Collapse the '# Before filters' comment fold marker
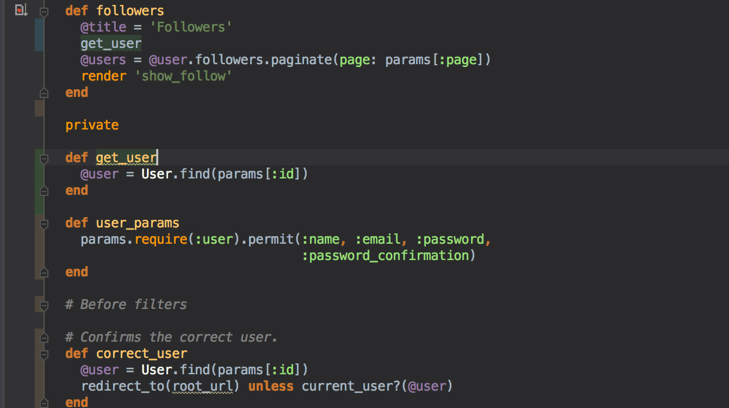This screenshot has height=408, width=729. 44,305
